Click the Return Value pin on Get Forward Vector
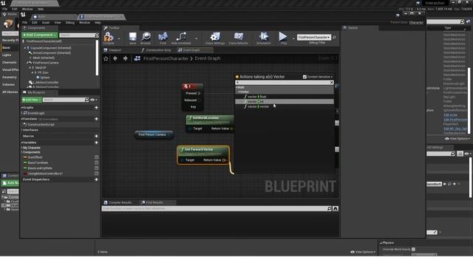Viewport: 473px width, 266px height. (224, 160)
